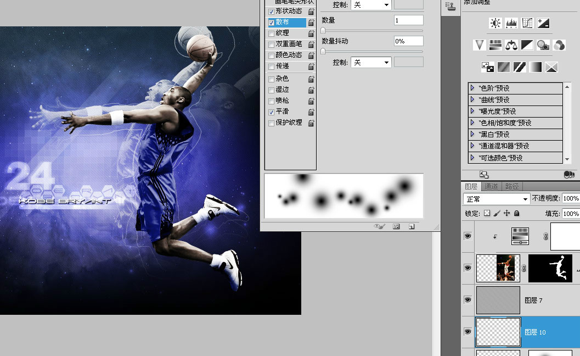
Task: Add a Selective Color adjustment (crossed square icon)
Action: click(x=551, y=67)
